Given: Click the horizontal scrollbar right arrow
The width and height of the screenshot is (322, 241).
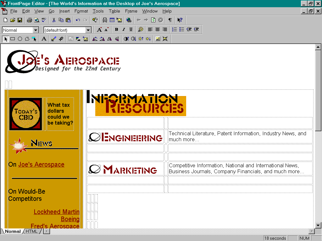Looking at the screenshot, I should pos(312,231).
